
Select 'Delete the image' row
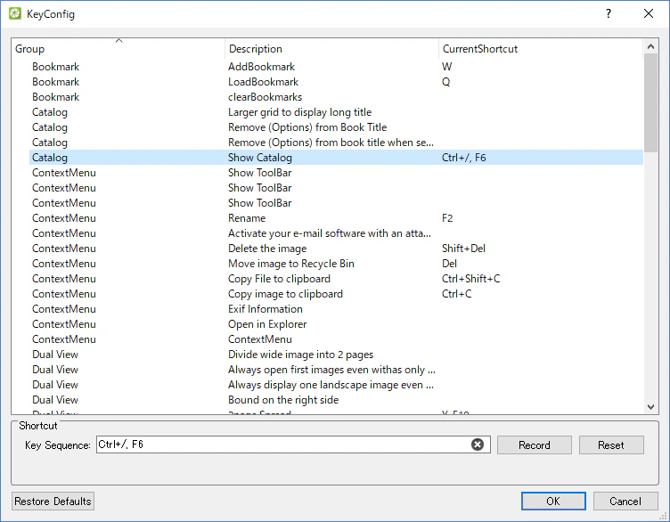[x=336, y=249]
